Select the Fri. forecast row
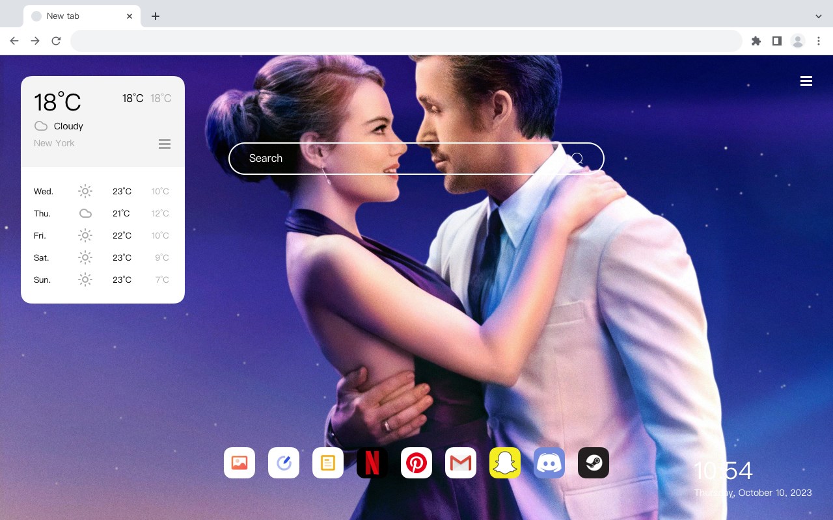This screenshot has width=833, height=520. pos(102,235)
